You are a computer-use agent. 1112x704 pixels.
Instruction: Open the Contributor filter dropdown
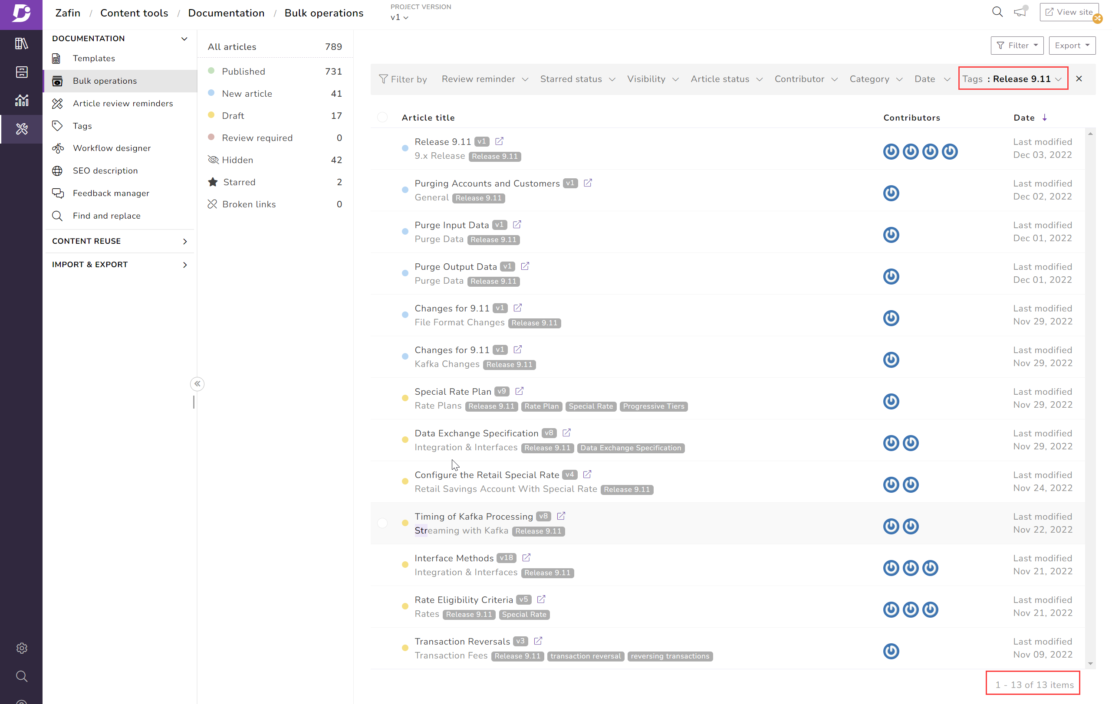tap(806, 79)
